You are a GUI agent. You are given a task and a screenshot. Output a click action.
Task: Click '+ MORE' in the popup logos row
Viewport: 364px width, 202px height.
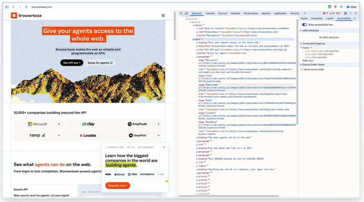161,174
